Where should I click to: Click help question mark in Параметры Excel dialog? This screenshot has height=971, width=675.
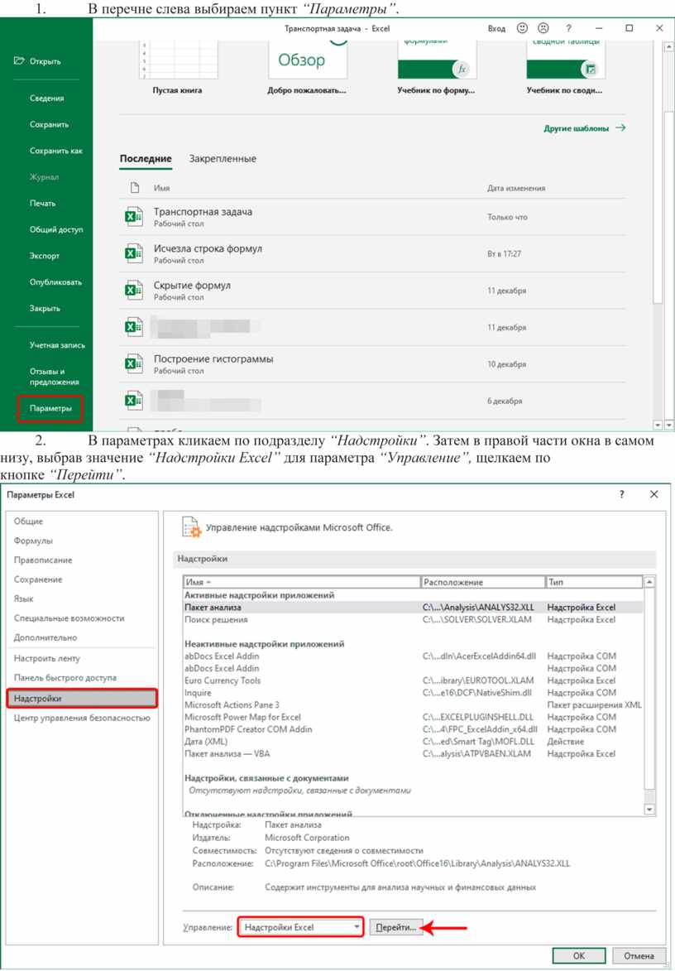point(622,494)
